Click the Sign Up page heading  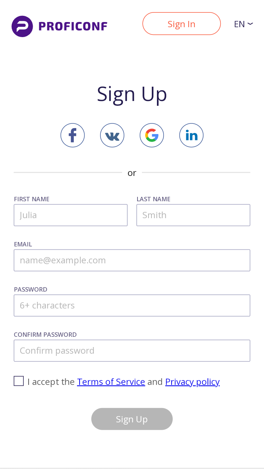pyautogui.click(x=132, y=94)
